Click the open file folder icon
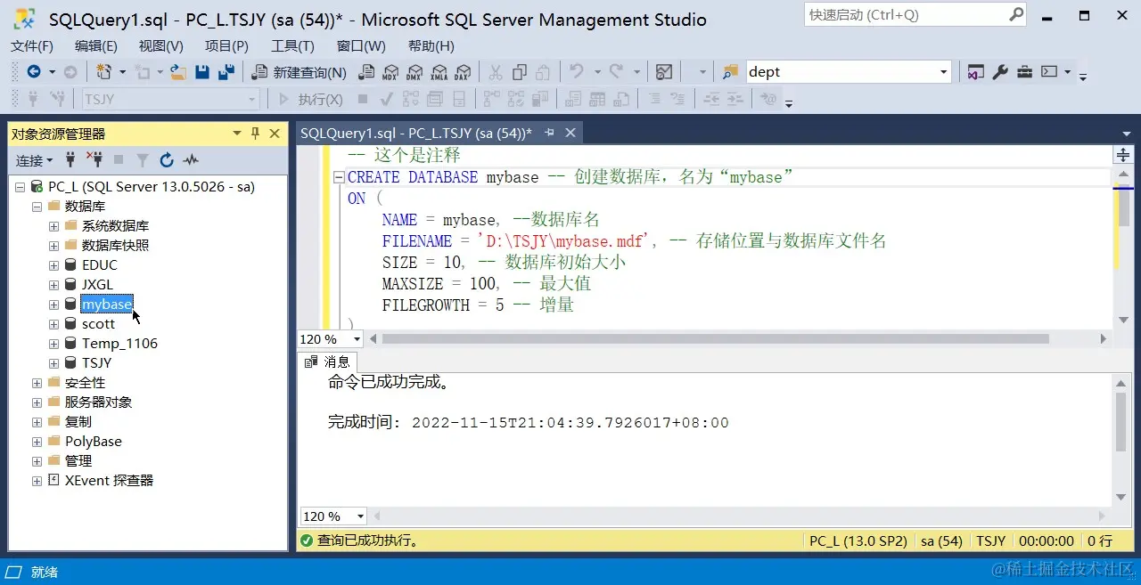The width and height of the screenshot is (1141, 585). [x=178, y=72]
